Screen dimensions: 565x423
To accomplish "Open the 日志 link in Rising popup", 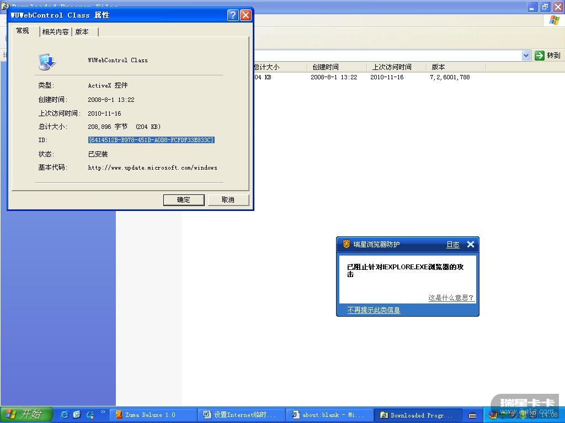I will [453, 245].
